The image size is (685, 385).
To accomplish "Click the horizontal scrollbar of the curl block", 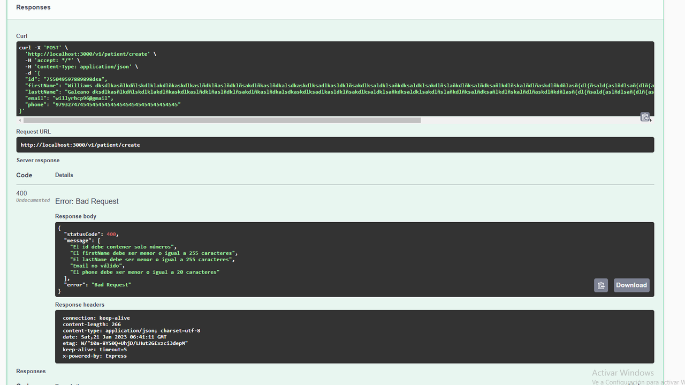I will (222, 120).
